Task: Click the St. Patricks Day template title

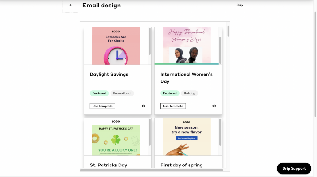Action: 108,165
